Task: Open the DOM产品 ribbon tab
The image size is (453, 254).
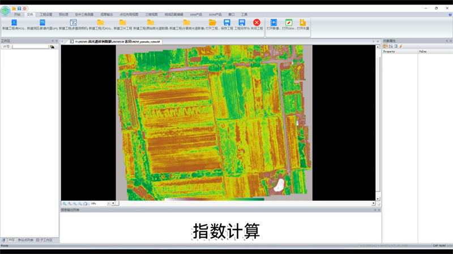Action: (x=215, y=15)
